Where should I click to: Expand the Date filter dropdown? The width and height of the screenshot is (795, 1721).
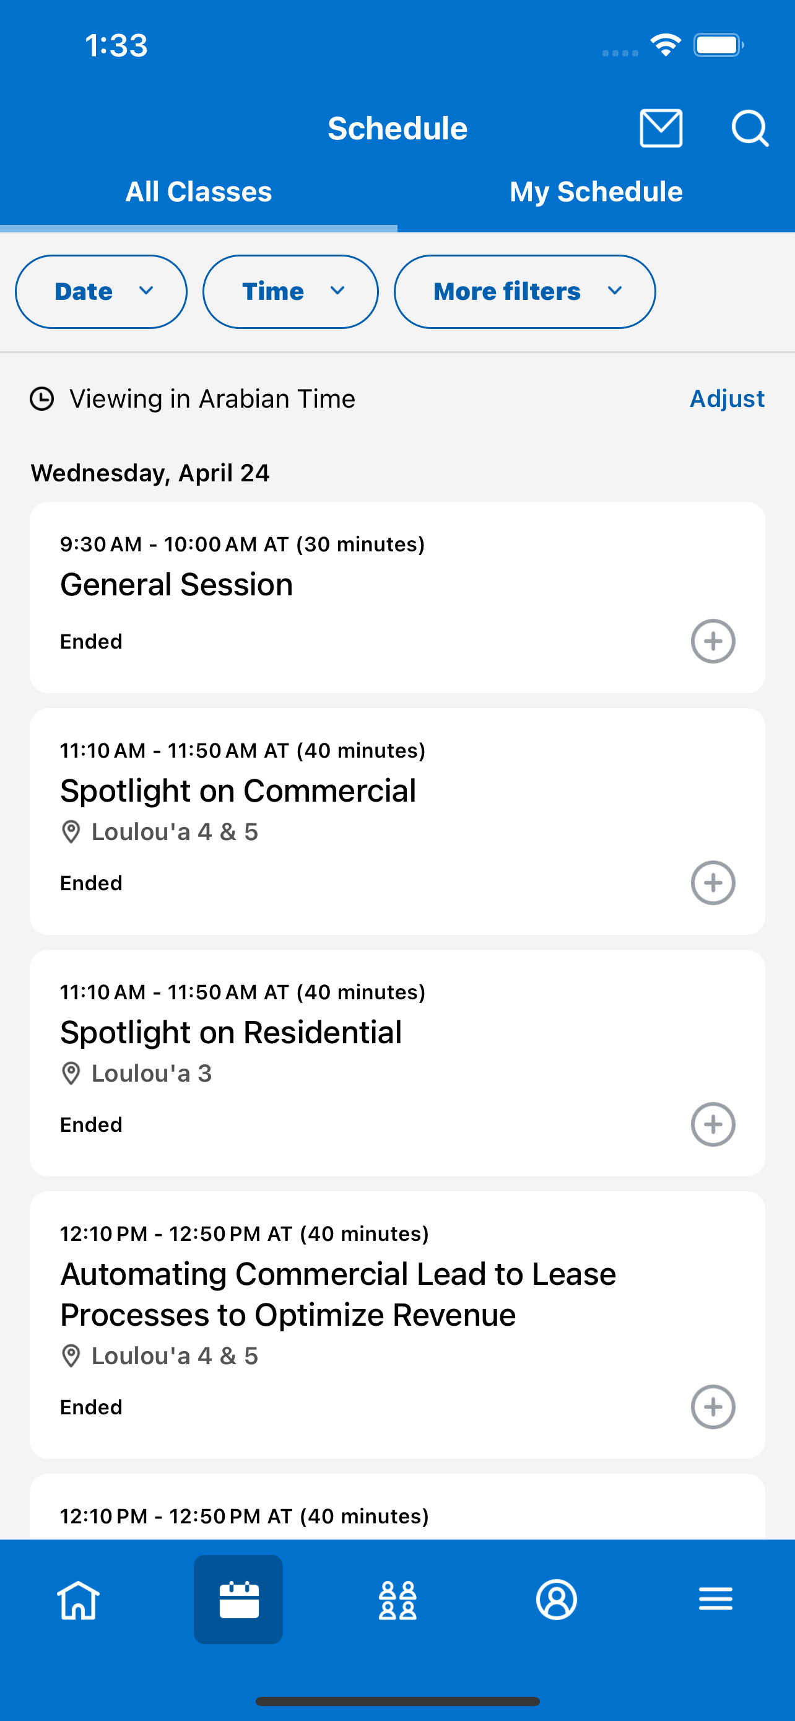pos(102,292)
